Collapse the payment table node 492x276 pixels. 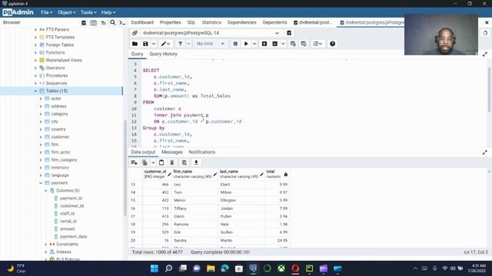click(41, 182)
